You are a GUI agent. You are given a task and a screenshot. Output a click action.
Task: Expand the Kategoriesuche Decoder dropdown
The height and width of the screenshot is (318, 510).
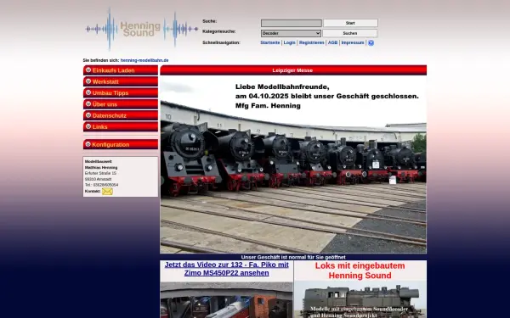pyautogui.click(x=291, y=33)
